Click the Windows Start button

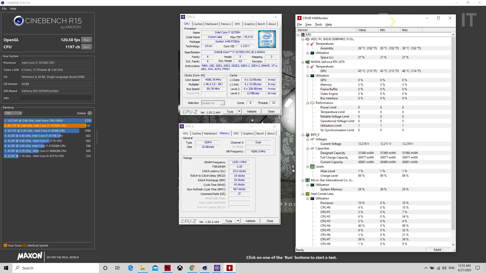6,268
